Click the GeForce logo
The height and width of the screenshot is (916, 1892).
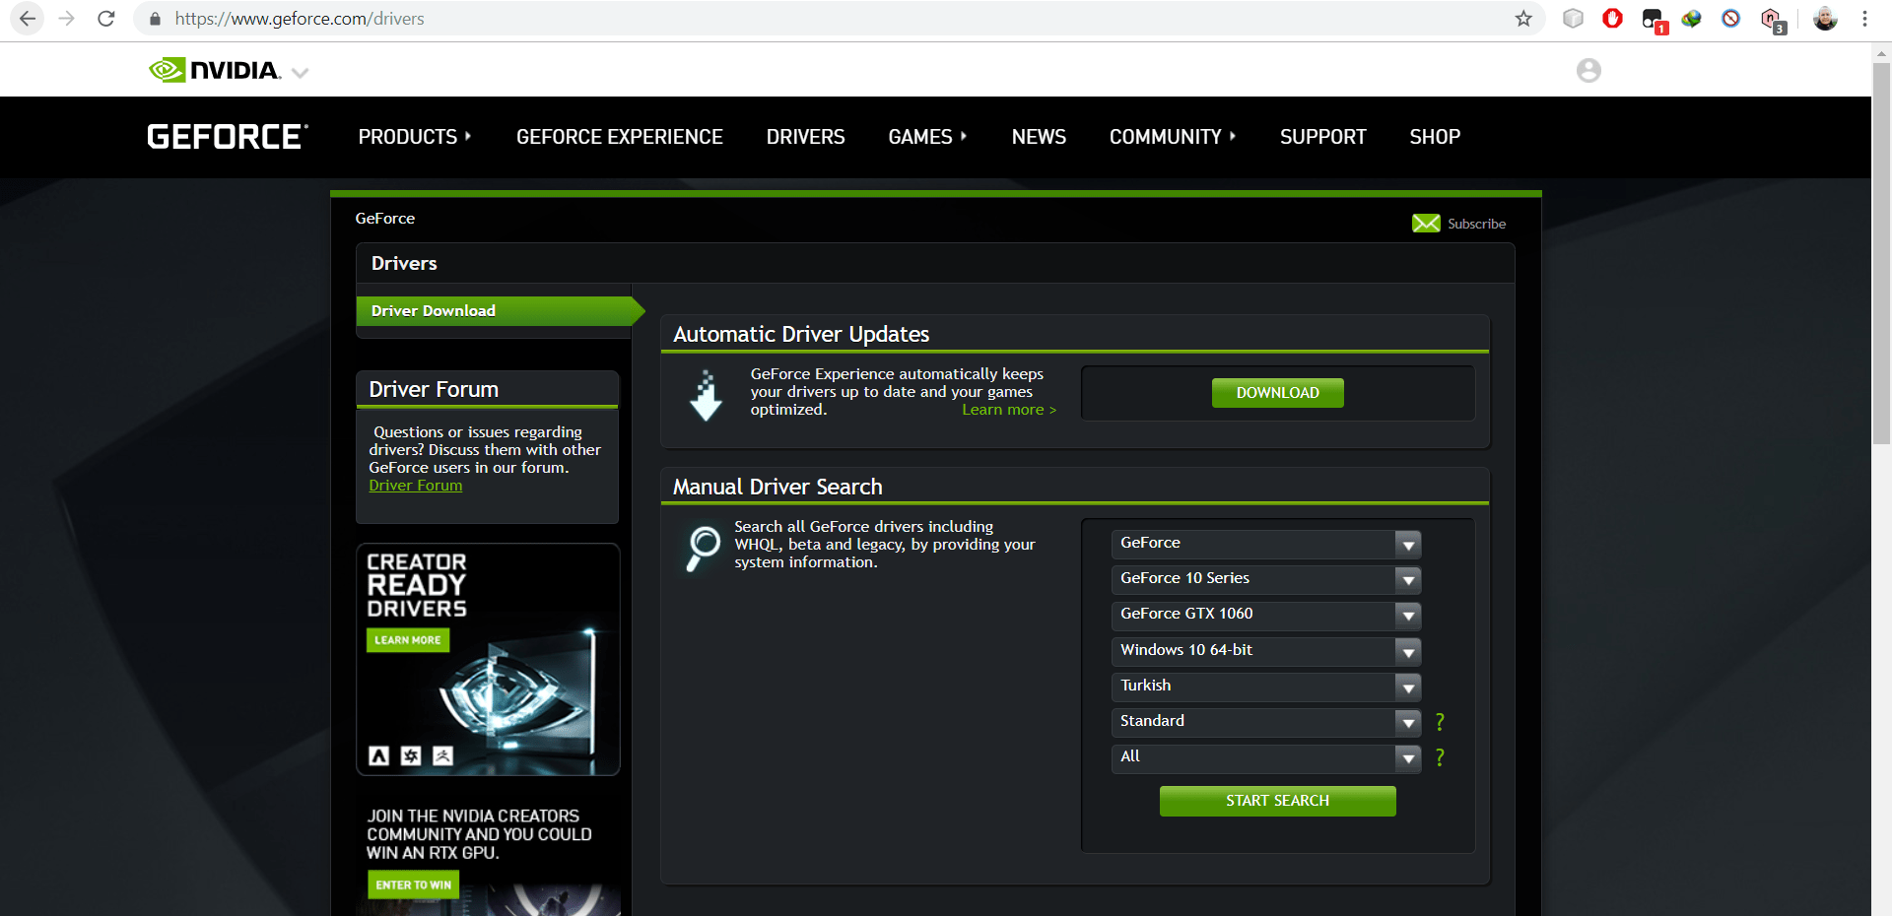point(228,137)
